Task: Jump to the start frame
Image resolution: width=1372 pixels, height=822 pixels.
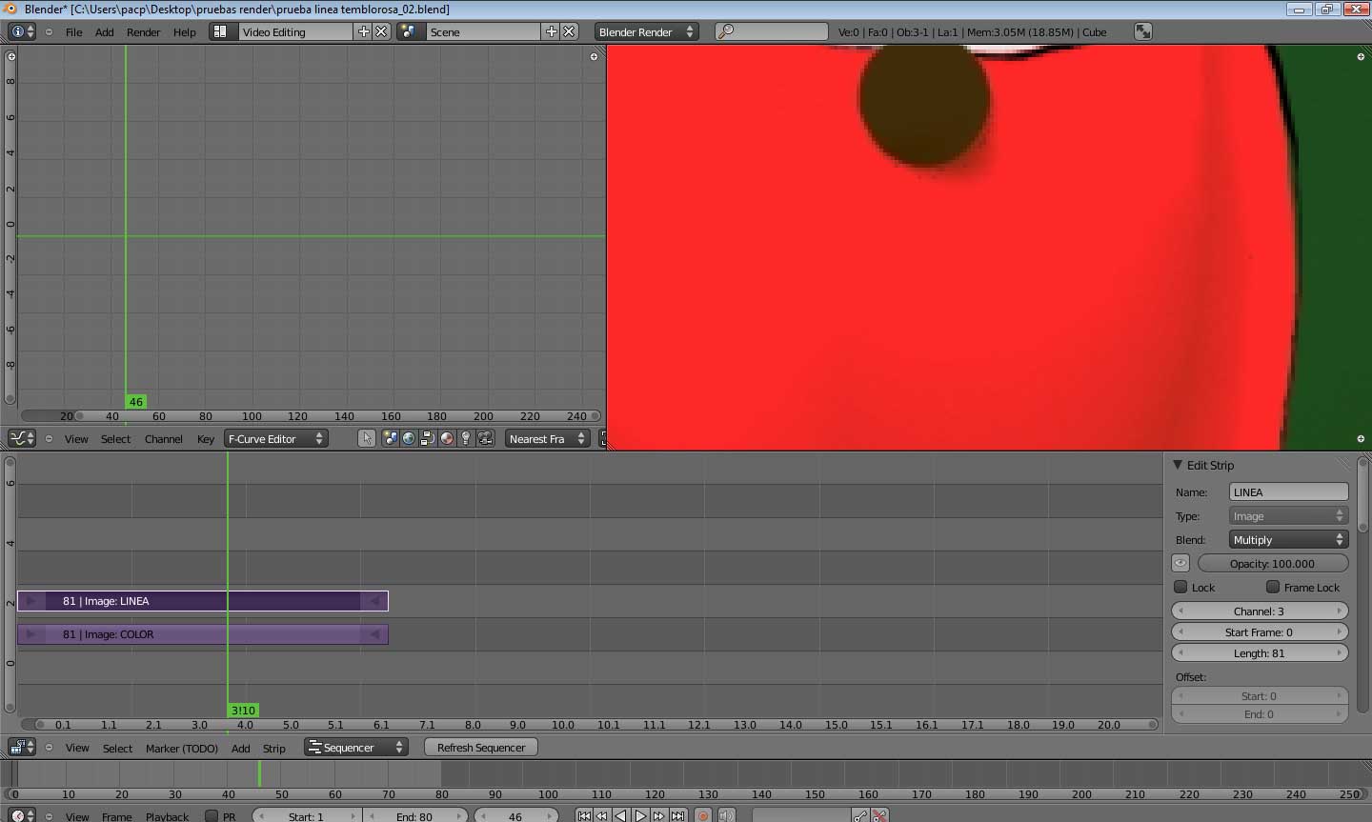Action: click(x=584, y=816)
